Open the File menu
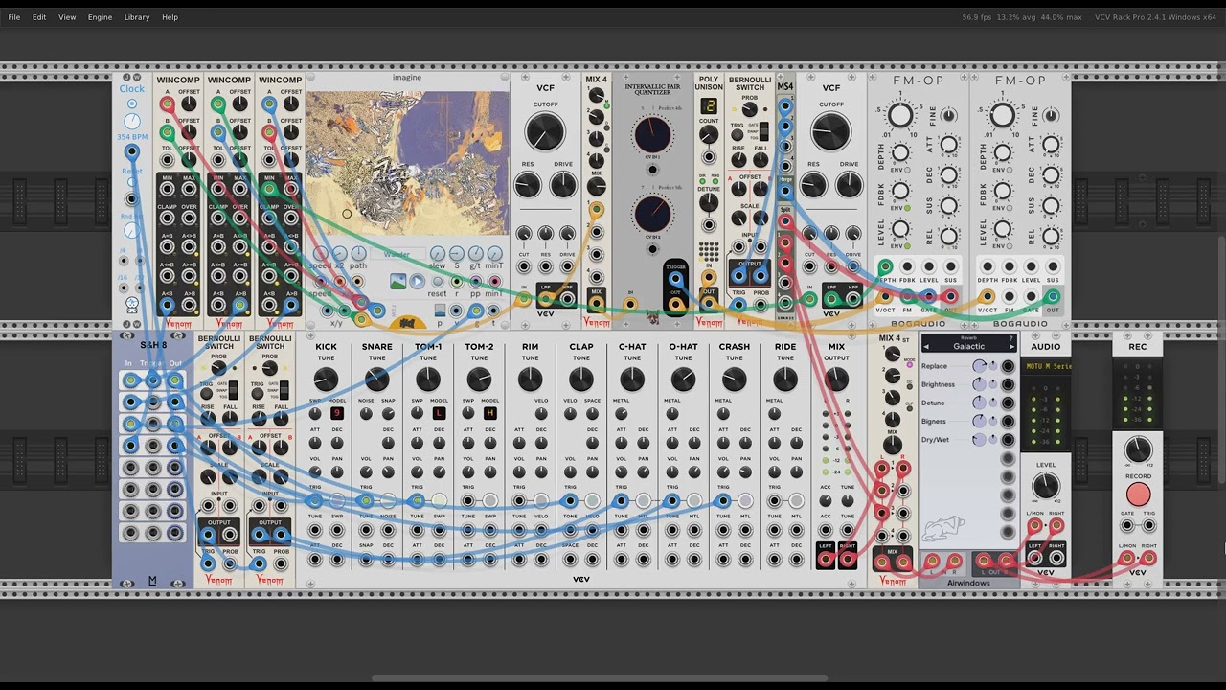The width and height of the screenshot is (1226, 690). pyautogui.click(x=14, y=17)
